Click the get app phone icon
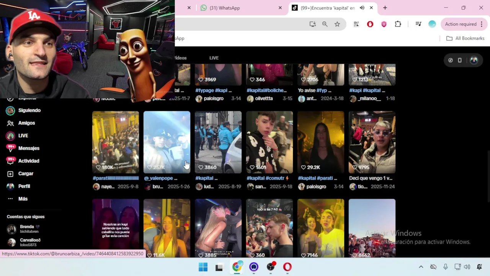Viewport: 490px width, 276px height. tap(460, 60)
